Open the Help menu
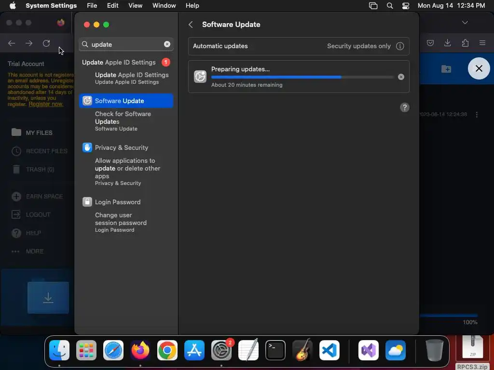 point(192,6)
